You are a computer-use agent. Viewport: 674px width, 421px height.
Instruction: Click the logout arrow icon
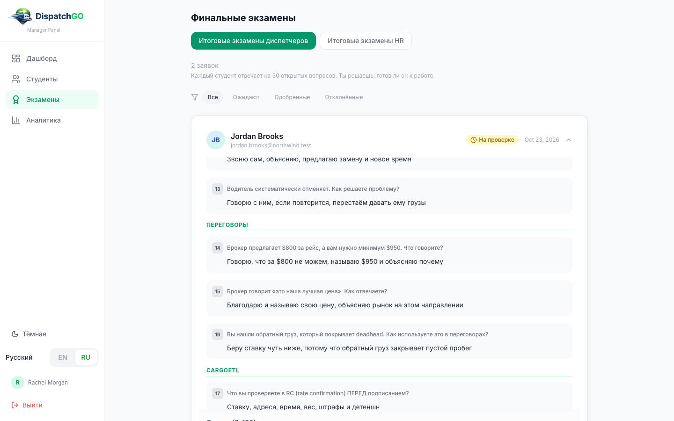point(15,405)
